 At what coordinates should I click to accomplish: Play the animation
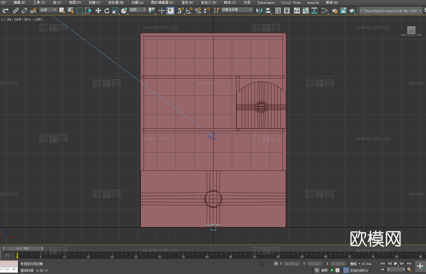(396, 263)
